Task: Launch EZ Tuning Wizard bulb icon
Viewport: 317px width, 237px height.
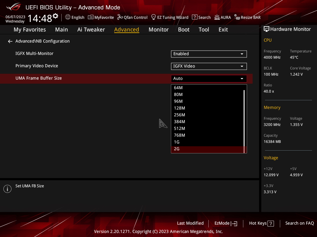Action: tap(154, 17)
